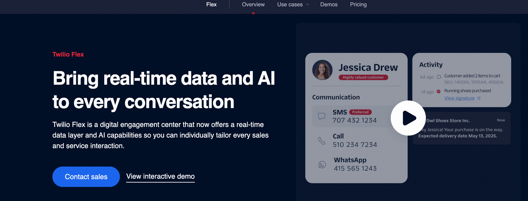Viewport: 528px width, 201px height.
Task: Select the SMS number 707 432 1234
Action: [355, 120]
